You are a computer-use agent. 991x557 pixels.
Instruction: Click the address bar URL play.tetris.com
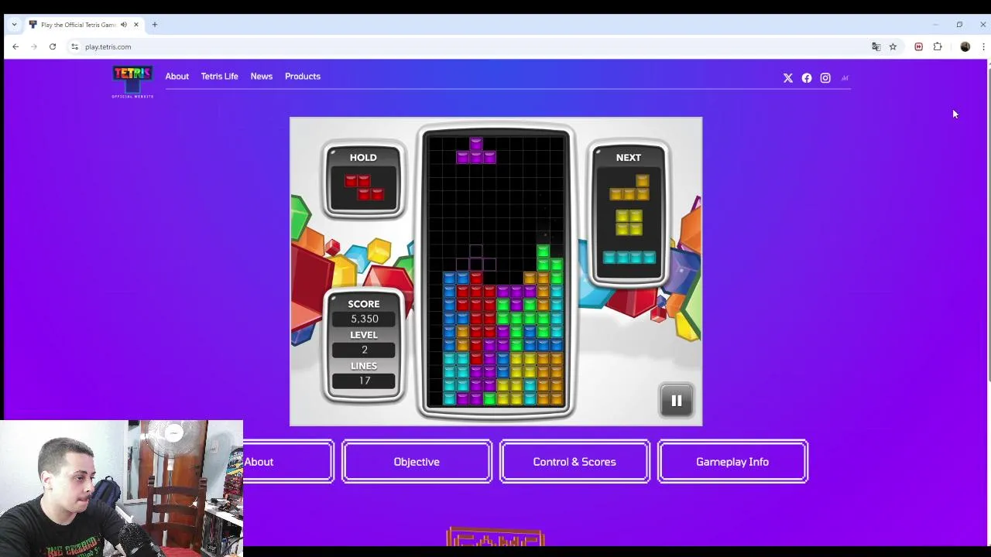click(x=108, y=46)
